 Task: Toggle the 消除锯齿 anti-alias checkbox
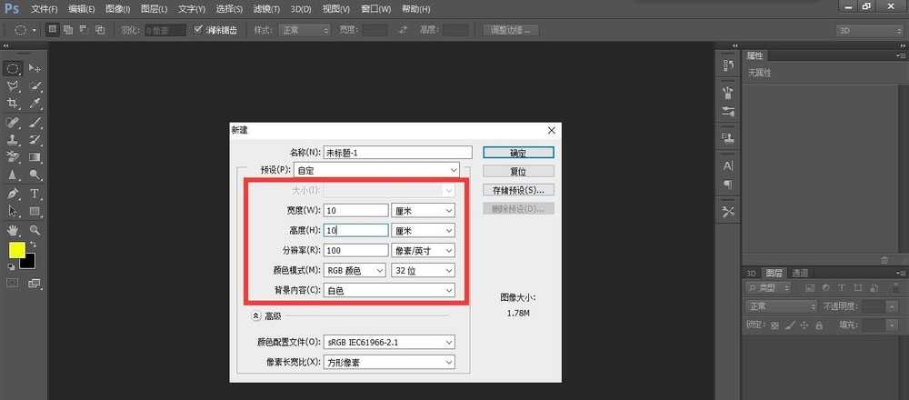[x=200, y=29]
